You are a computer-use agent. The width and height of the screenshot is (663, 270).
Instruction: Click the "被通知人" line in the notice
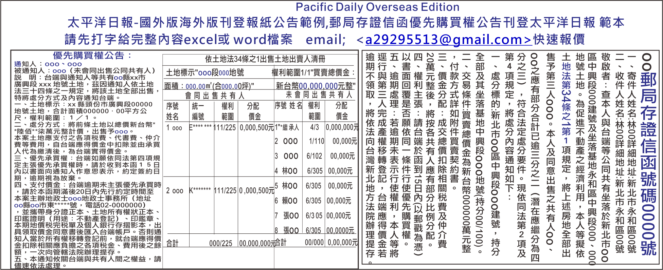pos(85,71)
